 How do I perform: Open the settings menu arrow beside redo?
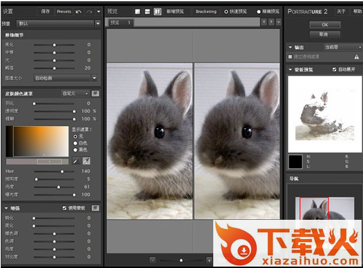coord(99,12)
